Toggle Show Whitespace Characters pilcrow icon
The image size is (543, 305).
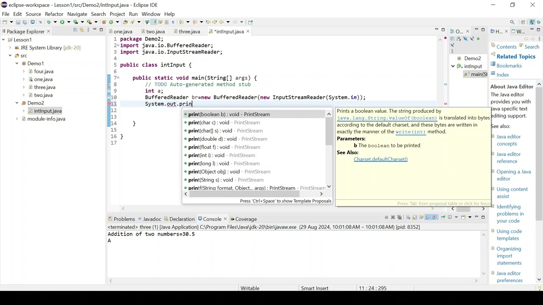point(173,22)
